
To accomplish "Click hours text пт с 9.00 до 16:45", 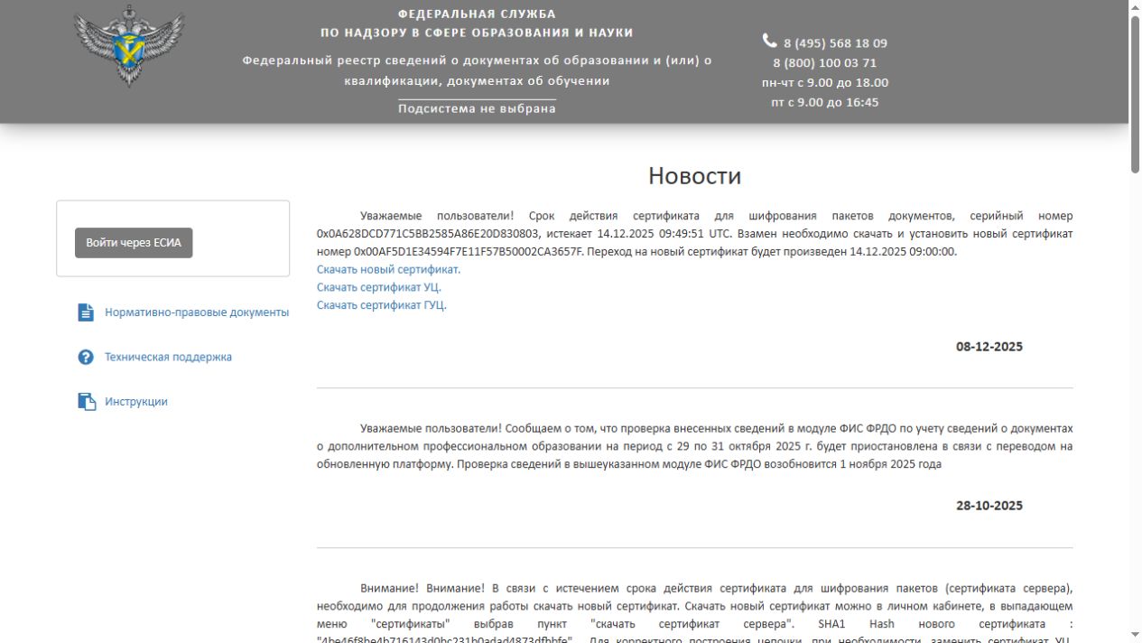I will [825, 103].
